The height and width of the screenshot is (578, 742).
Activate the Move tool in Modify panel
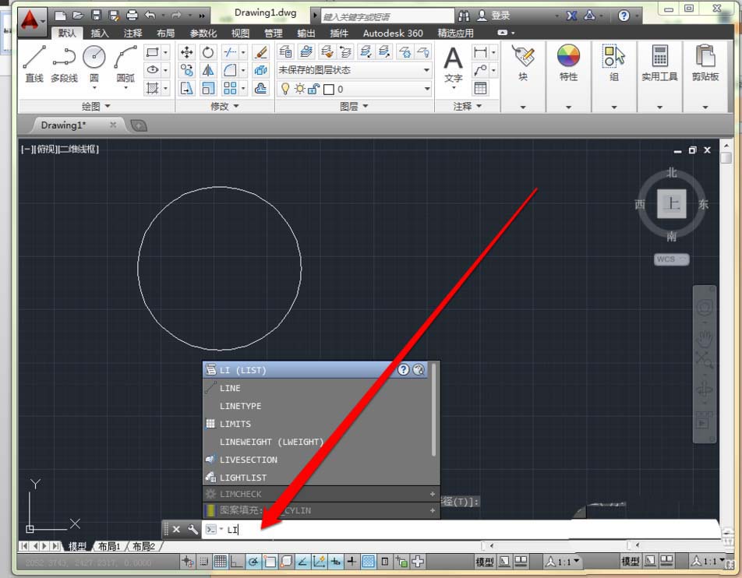coord(187,52)
